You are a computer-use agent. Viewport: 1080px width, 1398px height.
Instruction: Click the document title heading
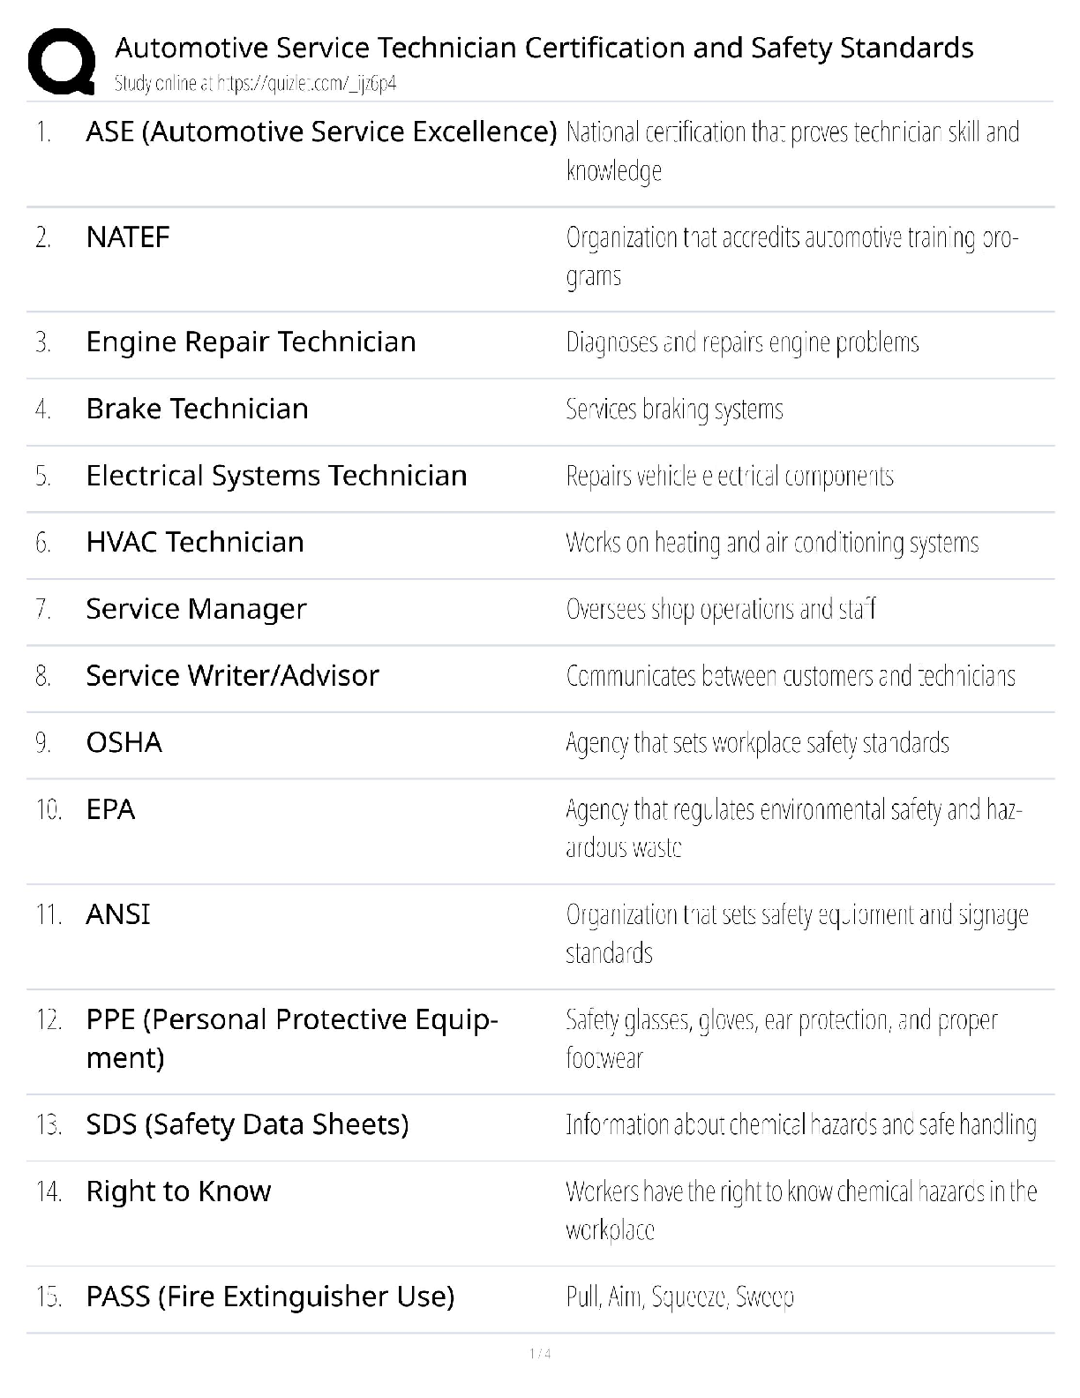tap(544, 47)
